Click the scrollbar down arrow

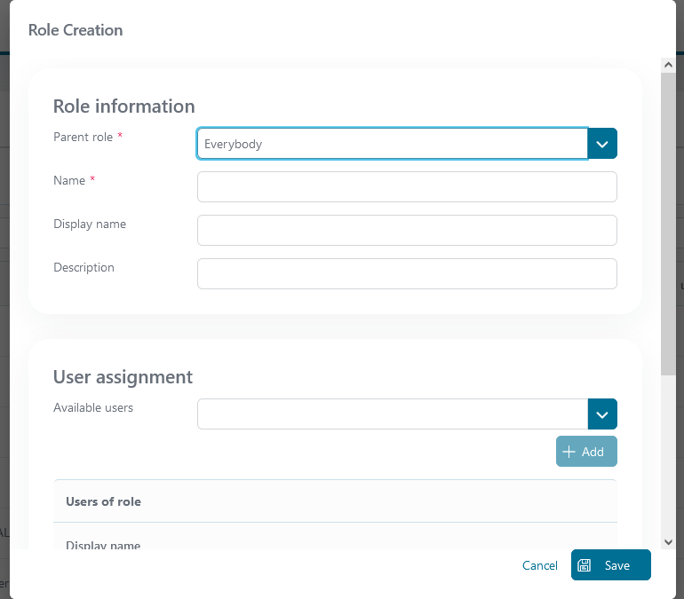click(x=668, y=542)
